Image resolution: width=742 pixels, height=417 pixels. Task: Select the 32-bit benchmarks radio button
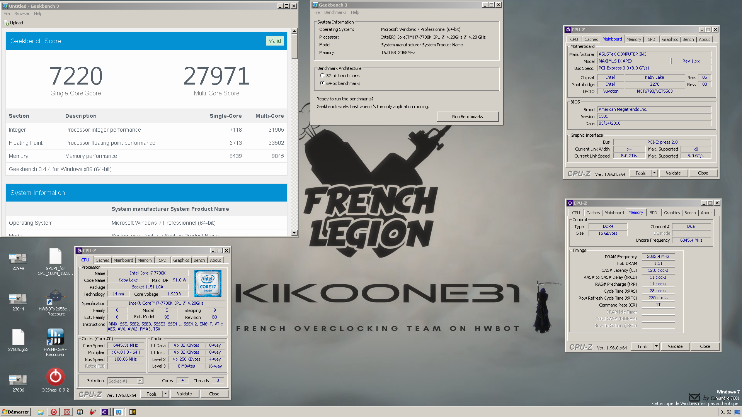[x=322, y=76]
